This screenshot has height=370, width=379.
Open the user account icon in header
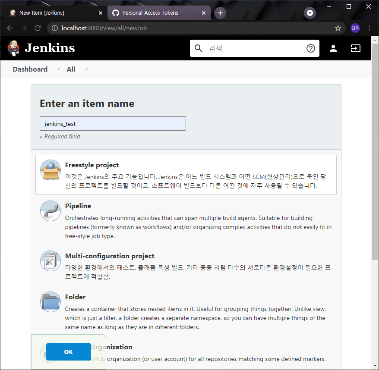(333, 48)
